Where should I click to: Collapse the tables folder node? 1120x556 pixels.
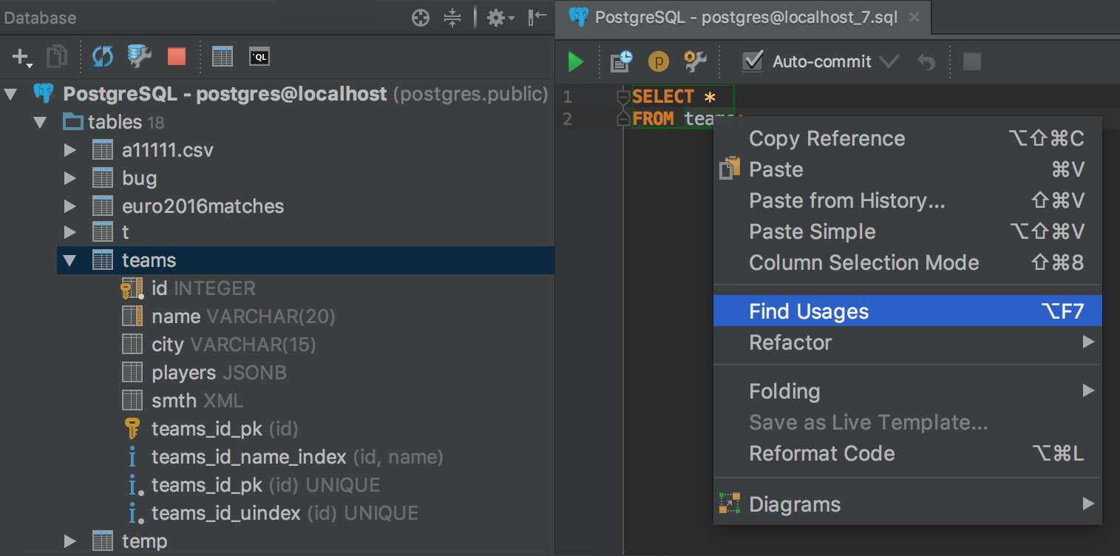(x=40, y=122)
